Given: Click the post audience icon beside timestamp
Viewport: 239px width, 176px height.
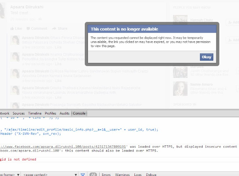Looking at the screenshot, I should tap(40, 19).
